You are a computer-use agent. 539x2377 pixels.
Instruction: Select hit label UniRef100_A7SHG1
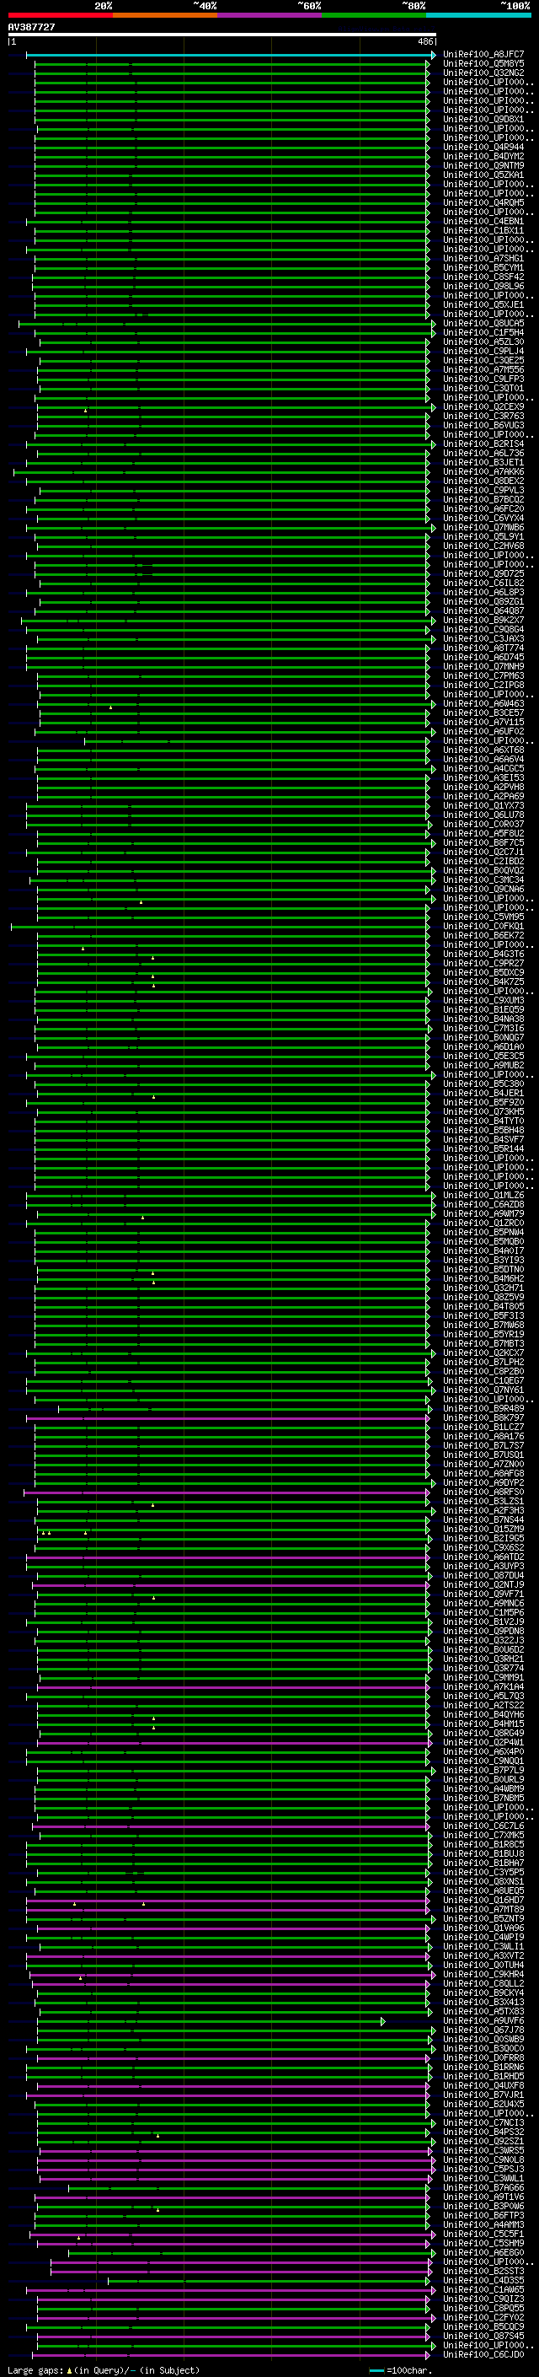click(483, 258)
